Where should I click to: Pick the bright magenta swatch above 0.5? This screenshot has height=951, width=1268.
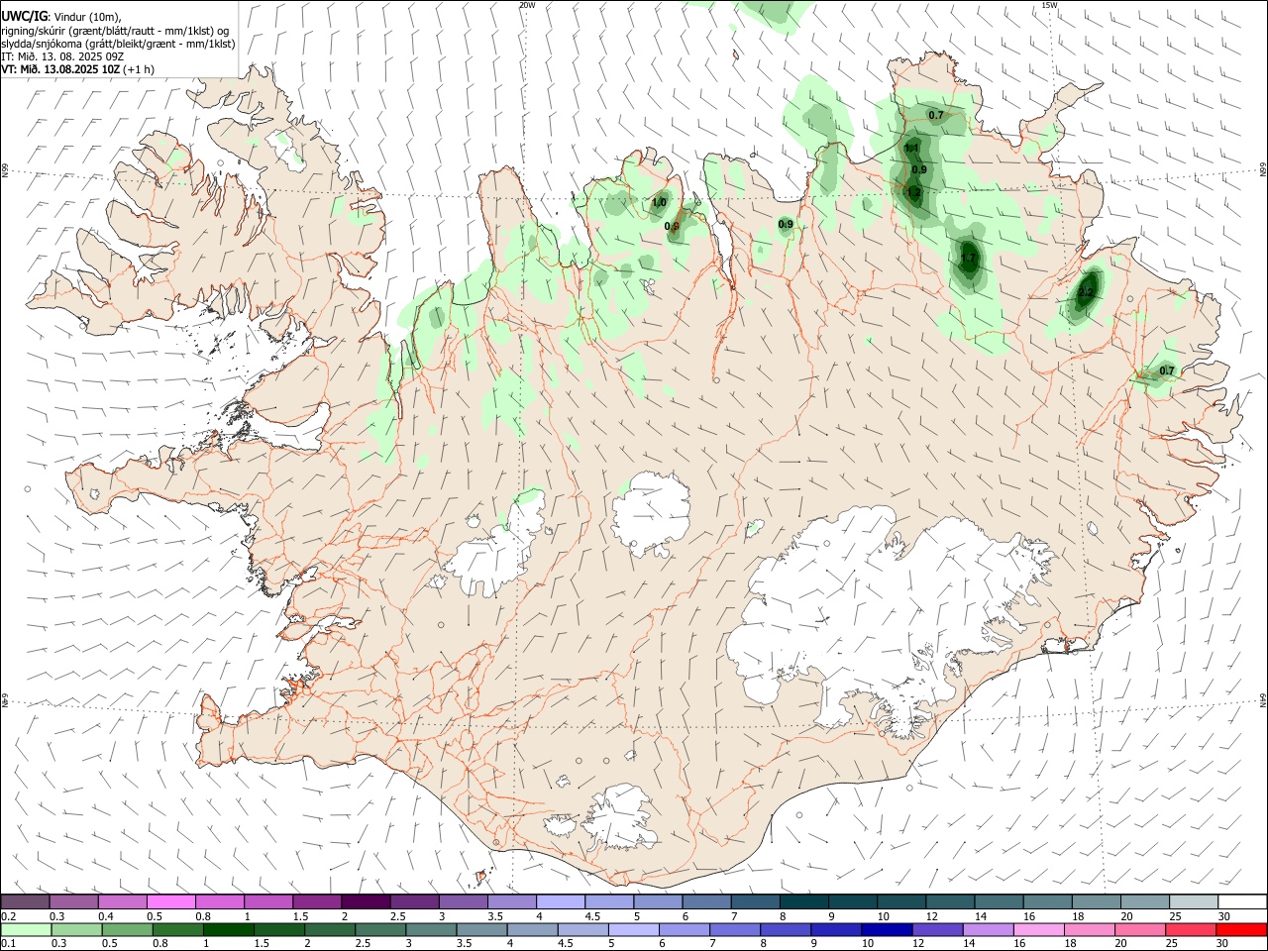170,901
